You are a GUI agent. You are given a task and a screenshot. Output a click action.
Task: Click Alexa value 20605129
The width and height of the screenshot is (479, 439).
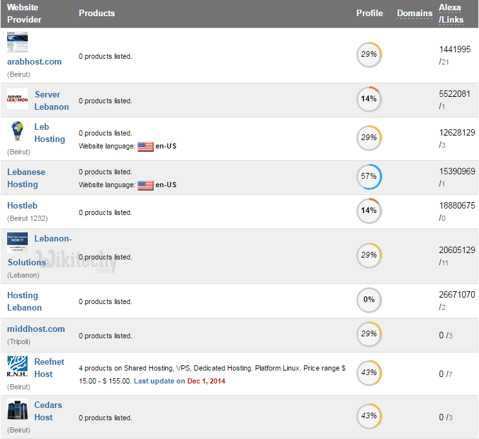[457, 250]
